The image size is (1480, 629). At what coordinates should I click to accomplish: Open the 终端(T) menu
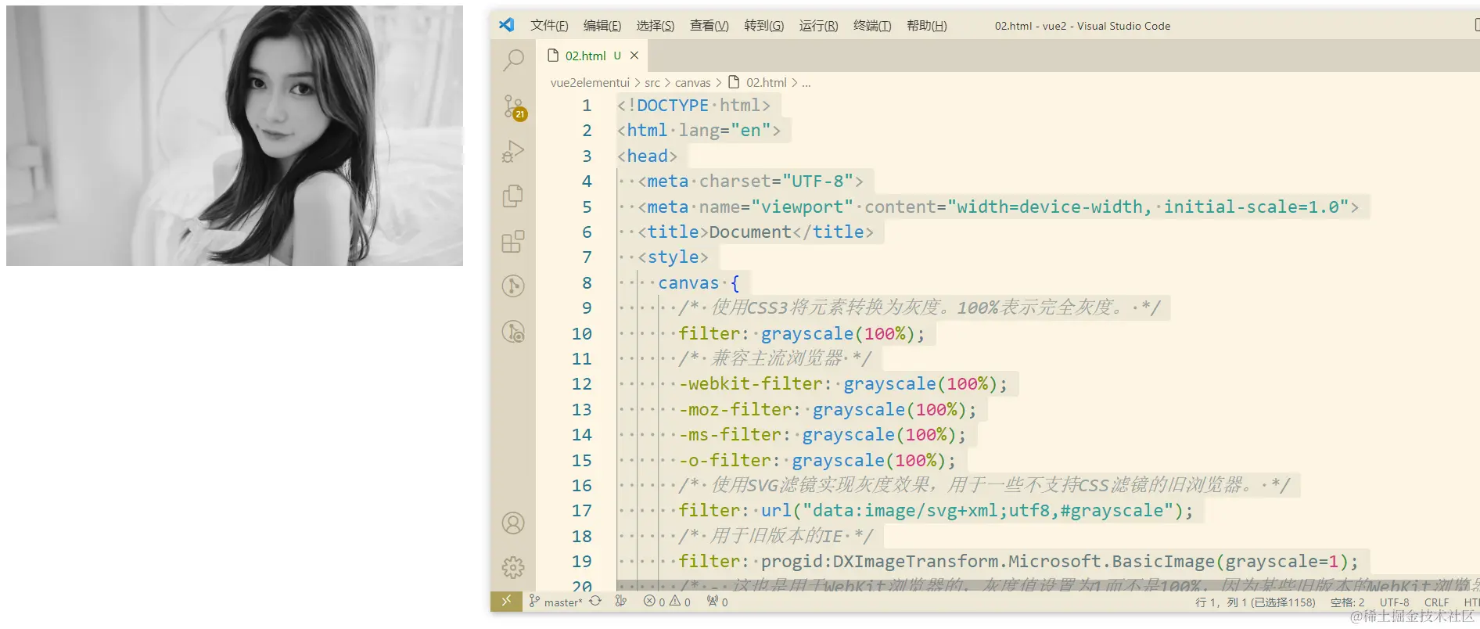pos(872,26)
